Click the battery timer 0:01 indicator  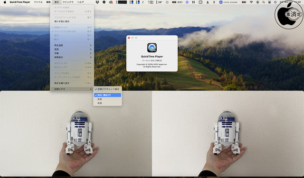tap(177, 2)
